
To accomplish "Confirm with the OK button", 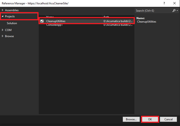I will (x=150, y=119).
